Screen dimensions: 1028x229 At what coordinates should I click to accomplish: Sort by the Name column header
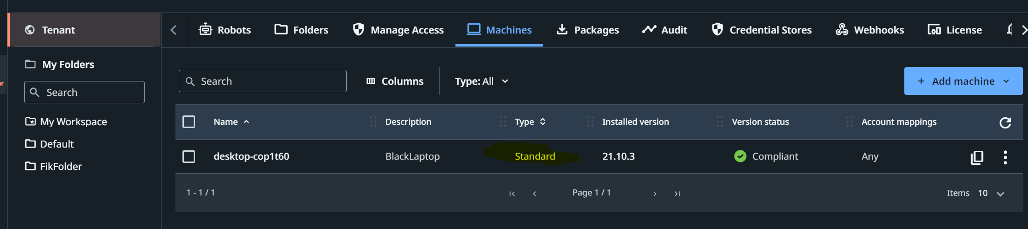pyautogui.click(x=226, y=122)
